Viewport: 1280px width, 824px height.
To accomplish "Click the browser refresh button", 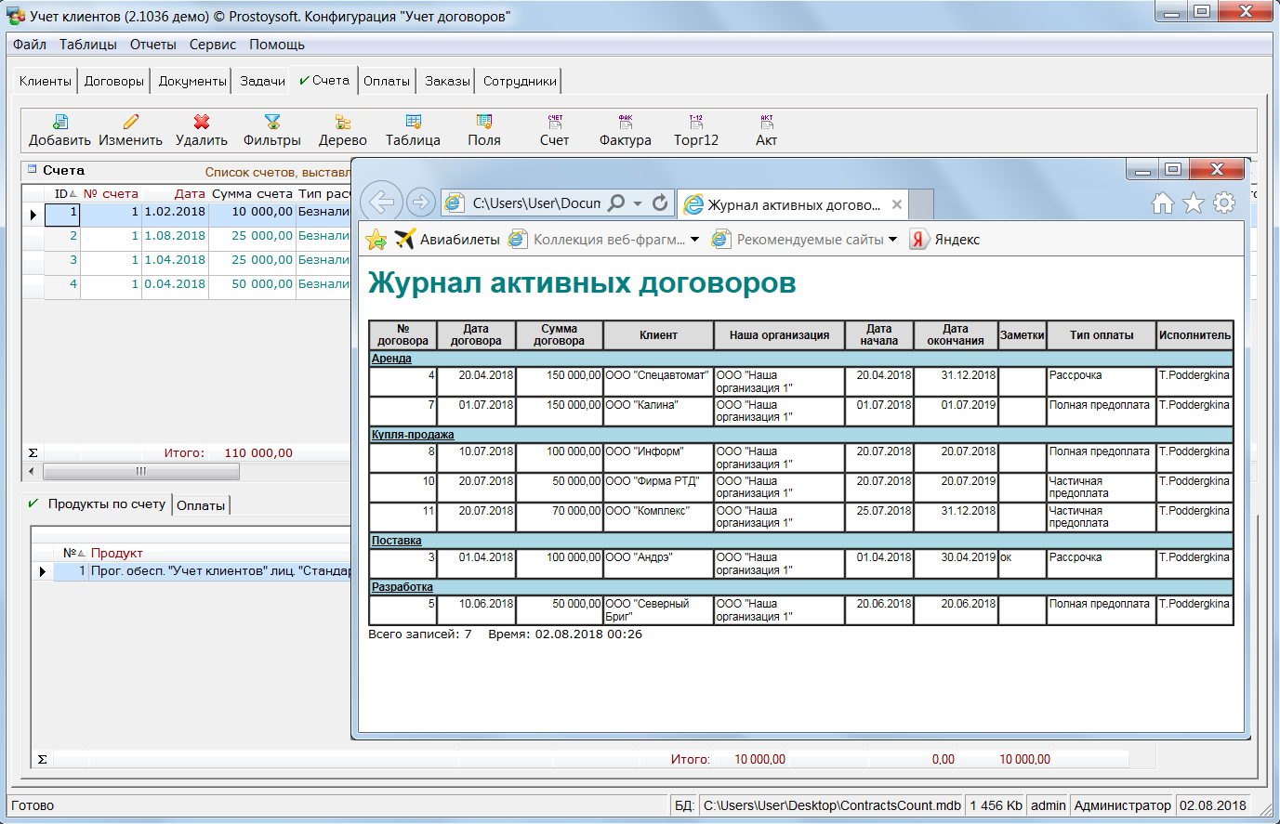I will tap(660, 203).
